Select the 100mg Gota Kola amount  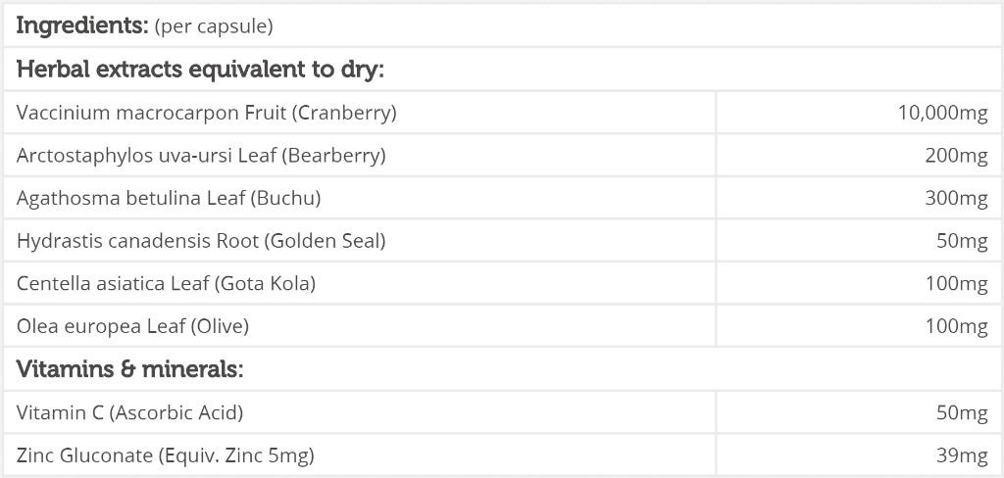[x=957, y=283]
